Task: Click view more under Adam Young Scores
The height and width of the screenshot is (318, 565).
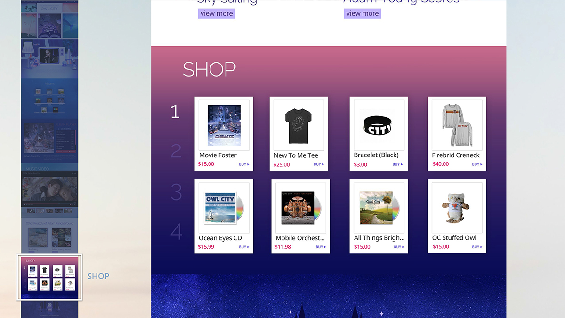Action: (x=363, y=14)
